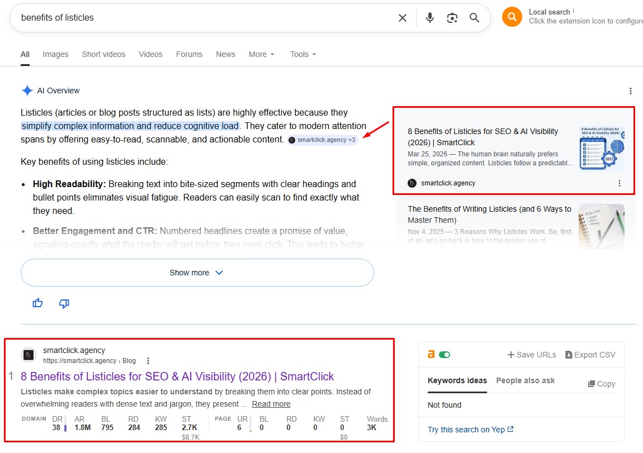
Task: Give thumbs up to AI Overview
Action: 37,303
